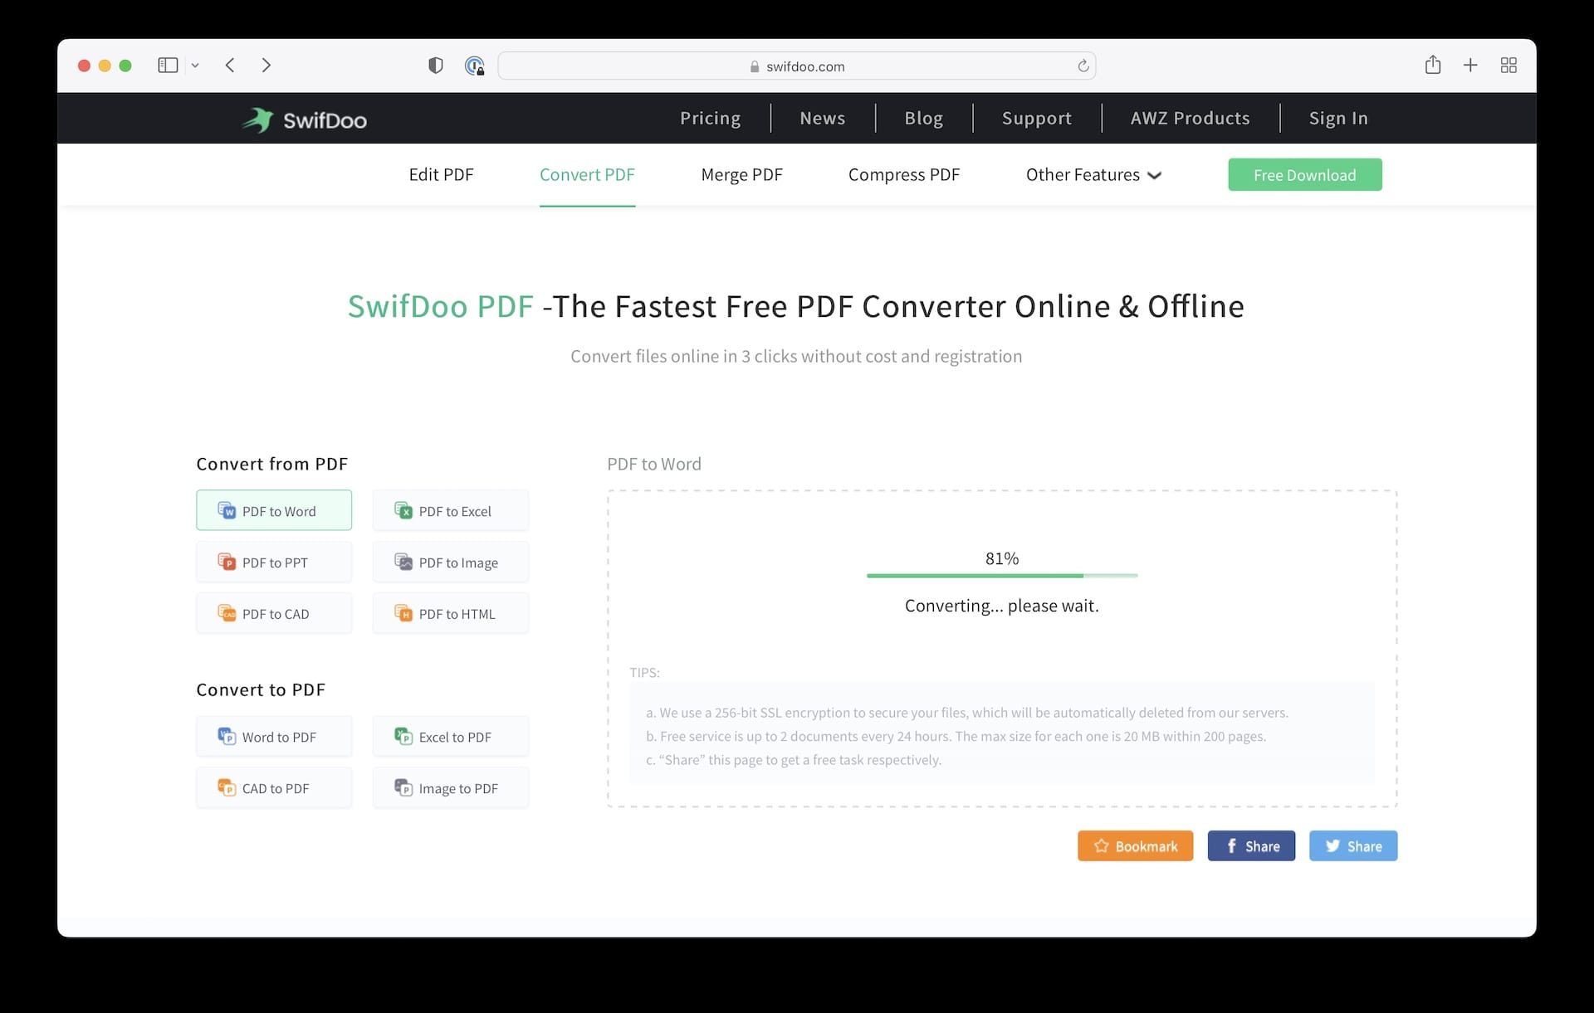Click the Safari privacy shield icon

tap(435, 66)
